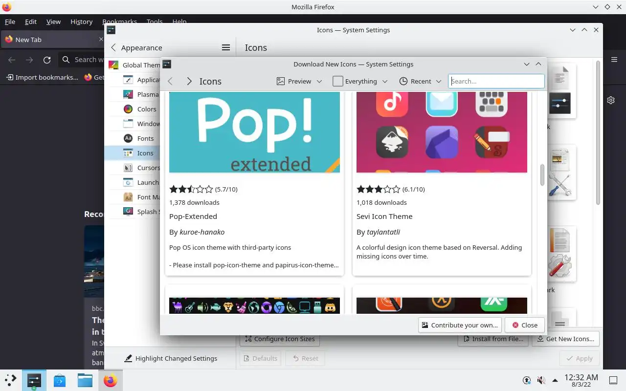
Task: Click the Apply button
Action: coord(579,358)
